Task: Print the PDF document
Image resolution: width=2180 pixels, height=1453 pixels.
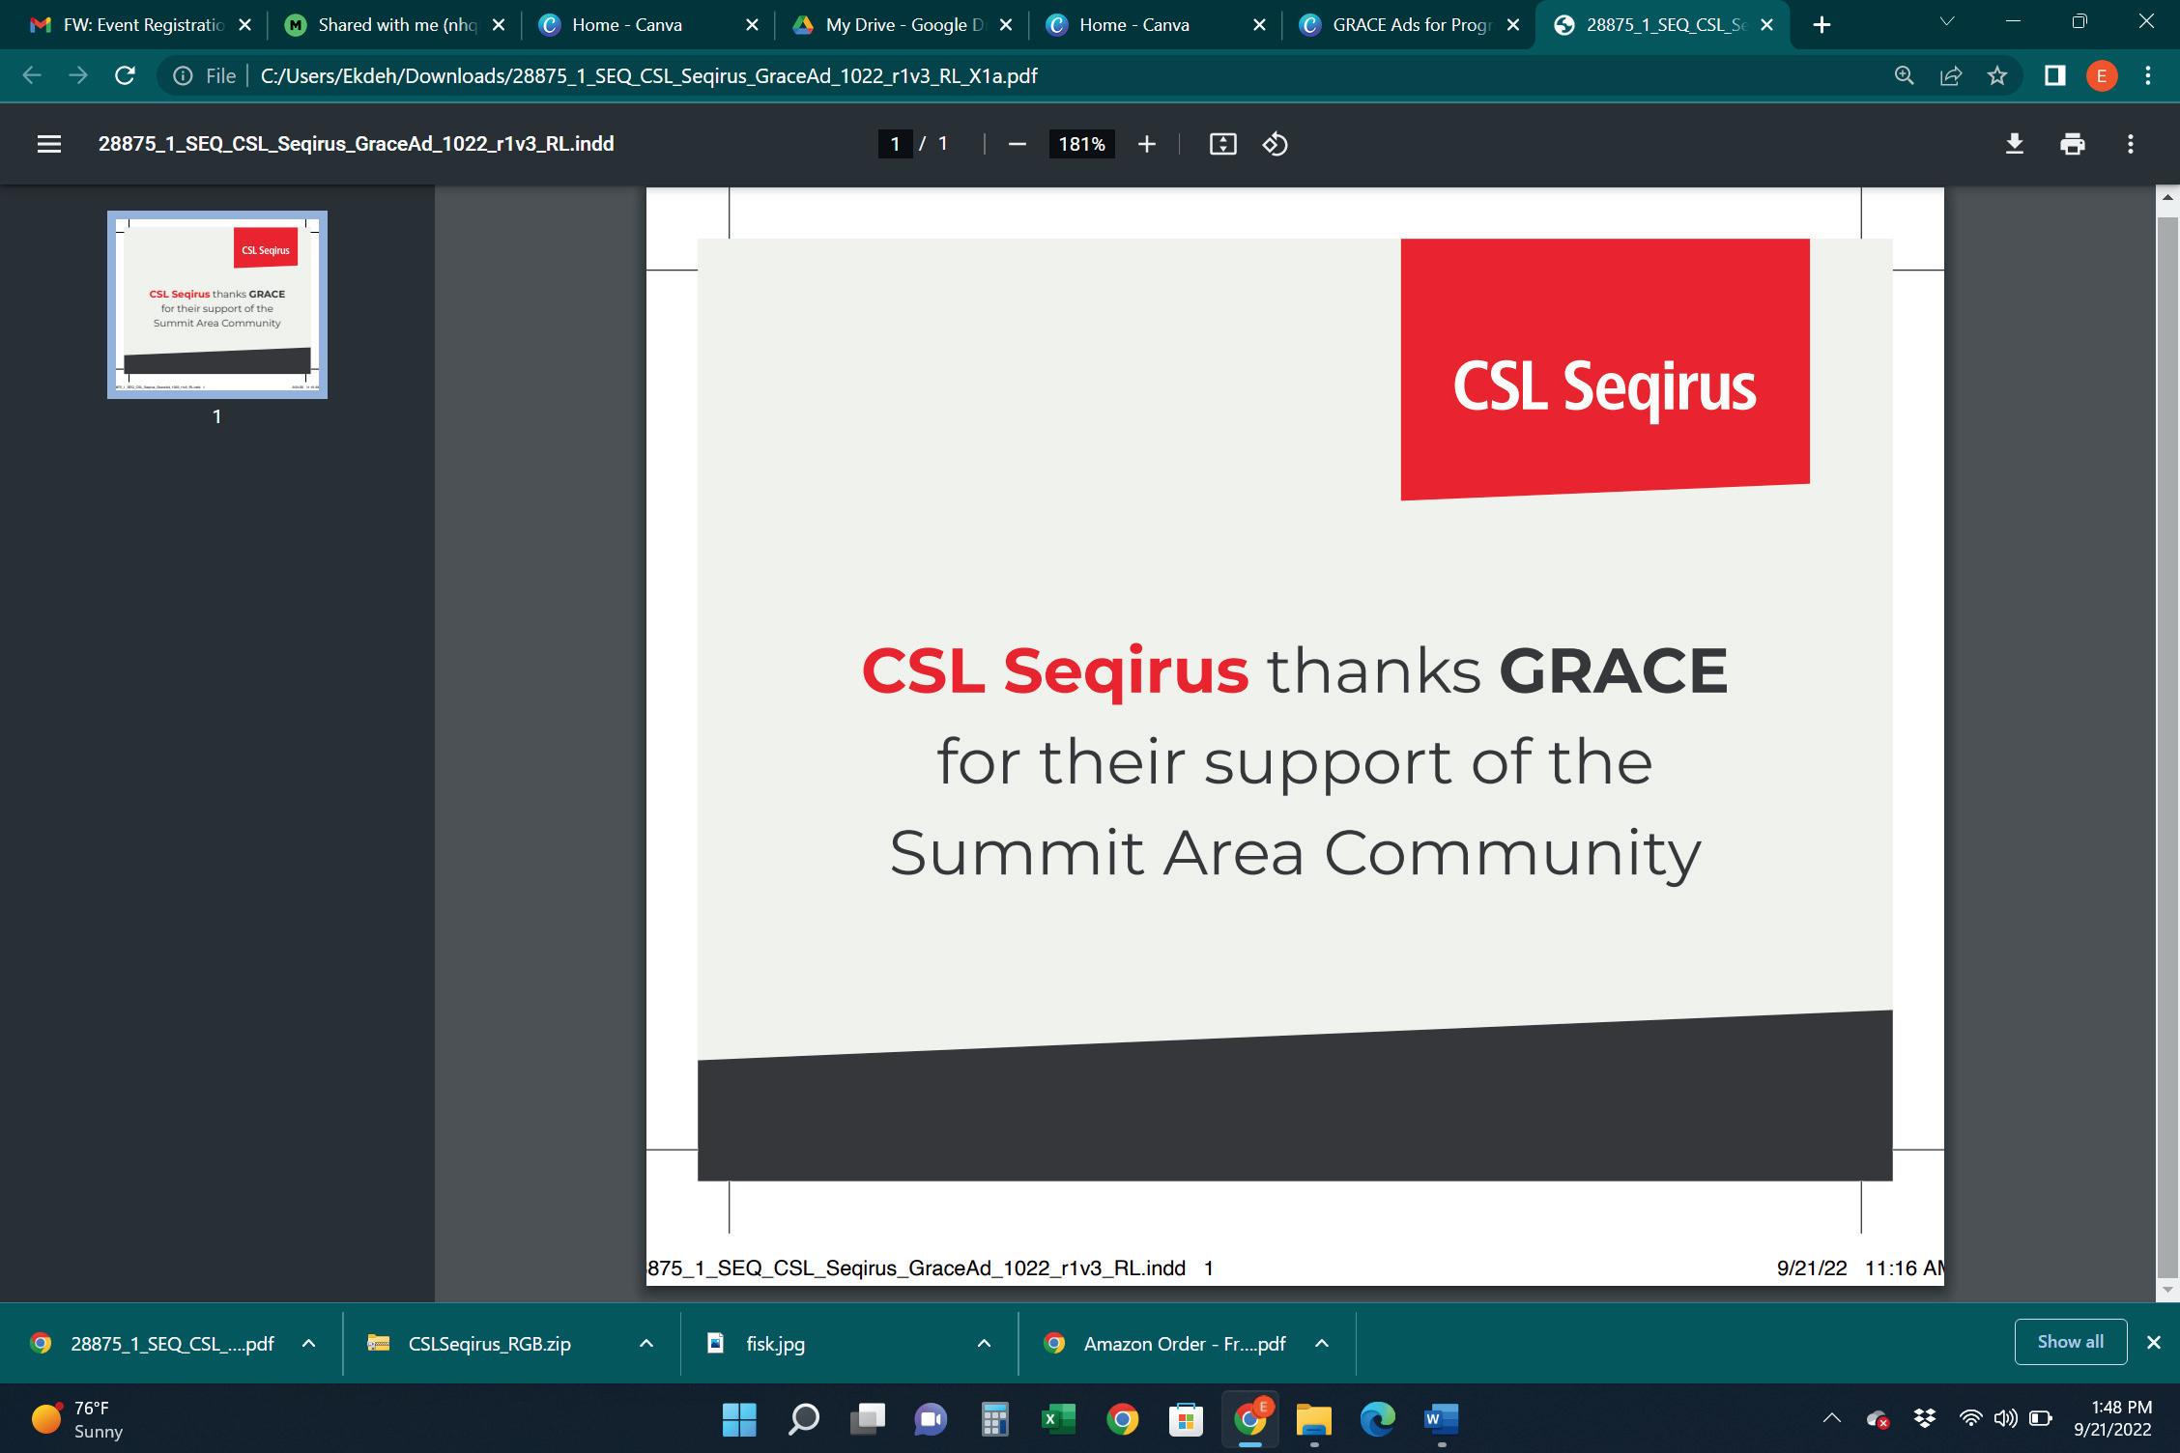Action: coord(2072,144)
